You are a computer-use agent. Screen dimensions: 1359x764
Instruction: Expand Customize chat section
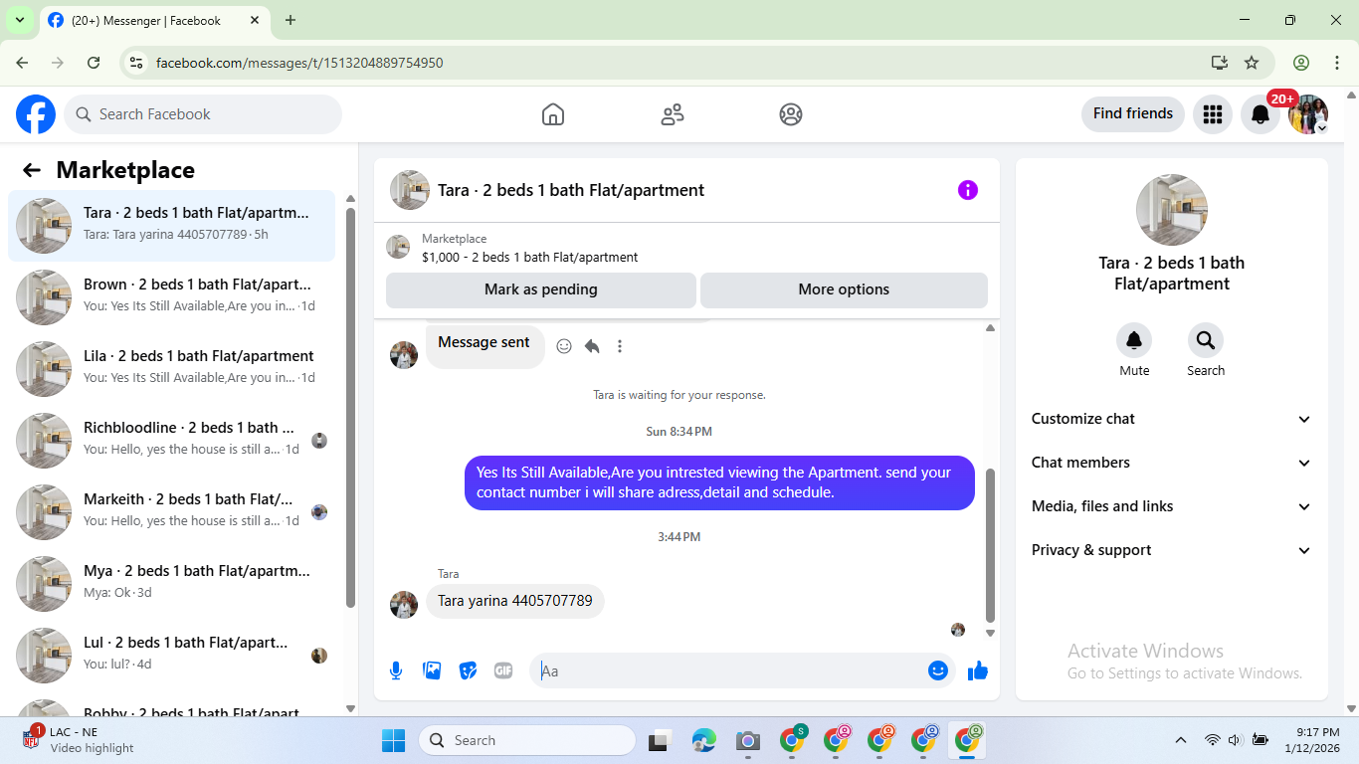(x=1172, y=419)
